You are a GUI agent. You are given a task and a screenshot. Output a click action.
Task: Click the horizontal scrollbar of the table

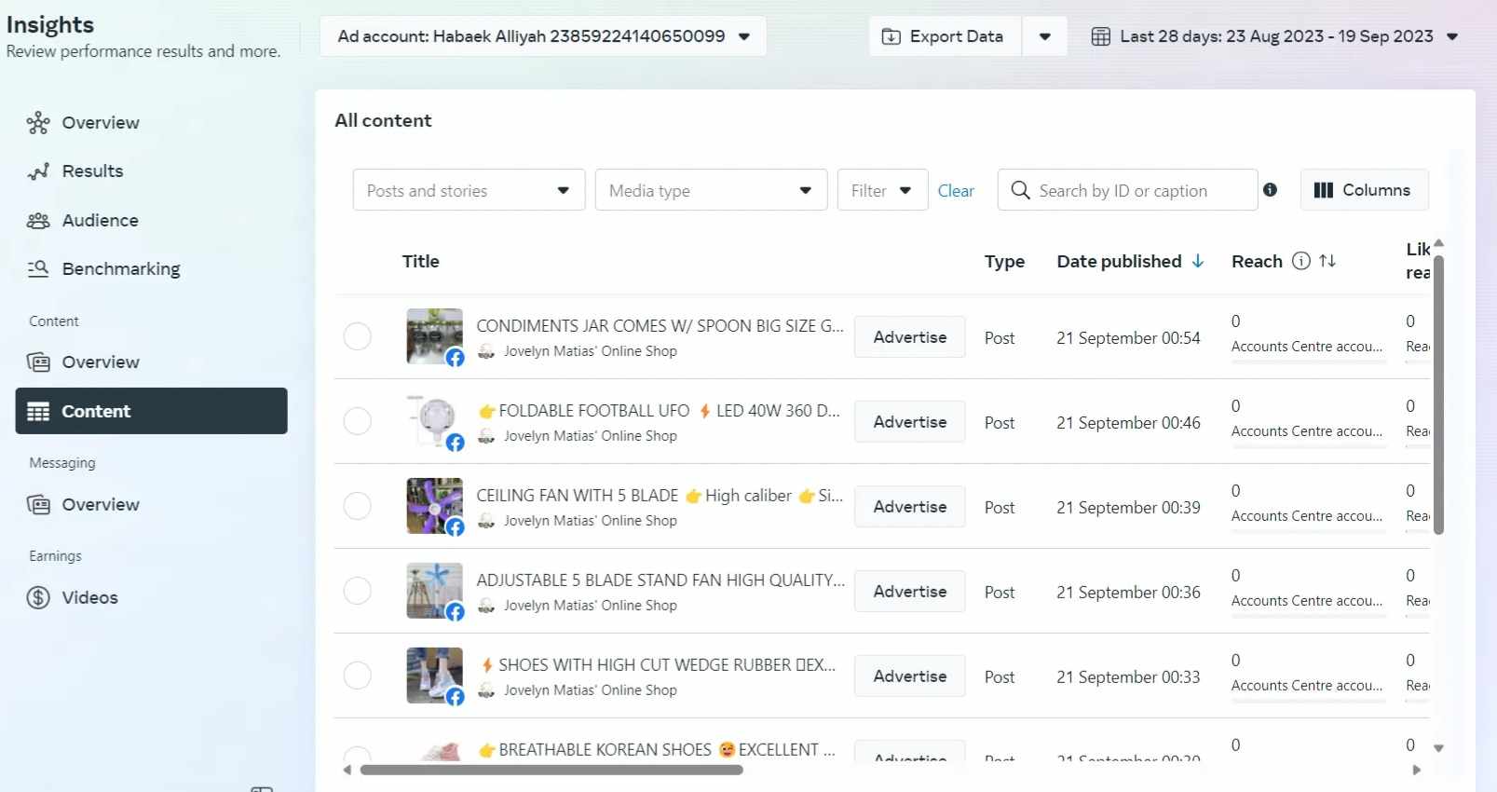pos(551,771)
